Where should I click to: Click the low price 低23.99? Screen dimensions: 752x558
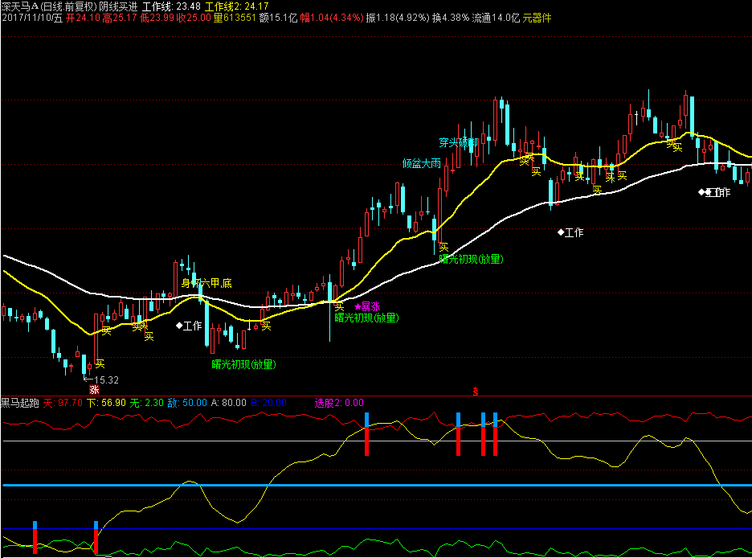click(x=157, y=18)
